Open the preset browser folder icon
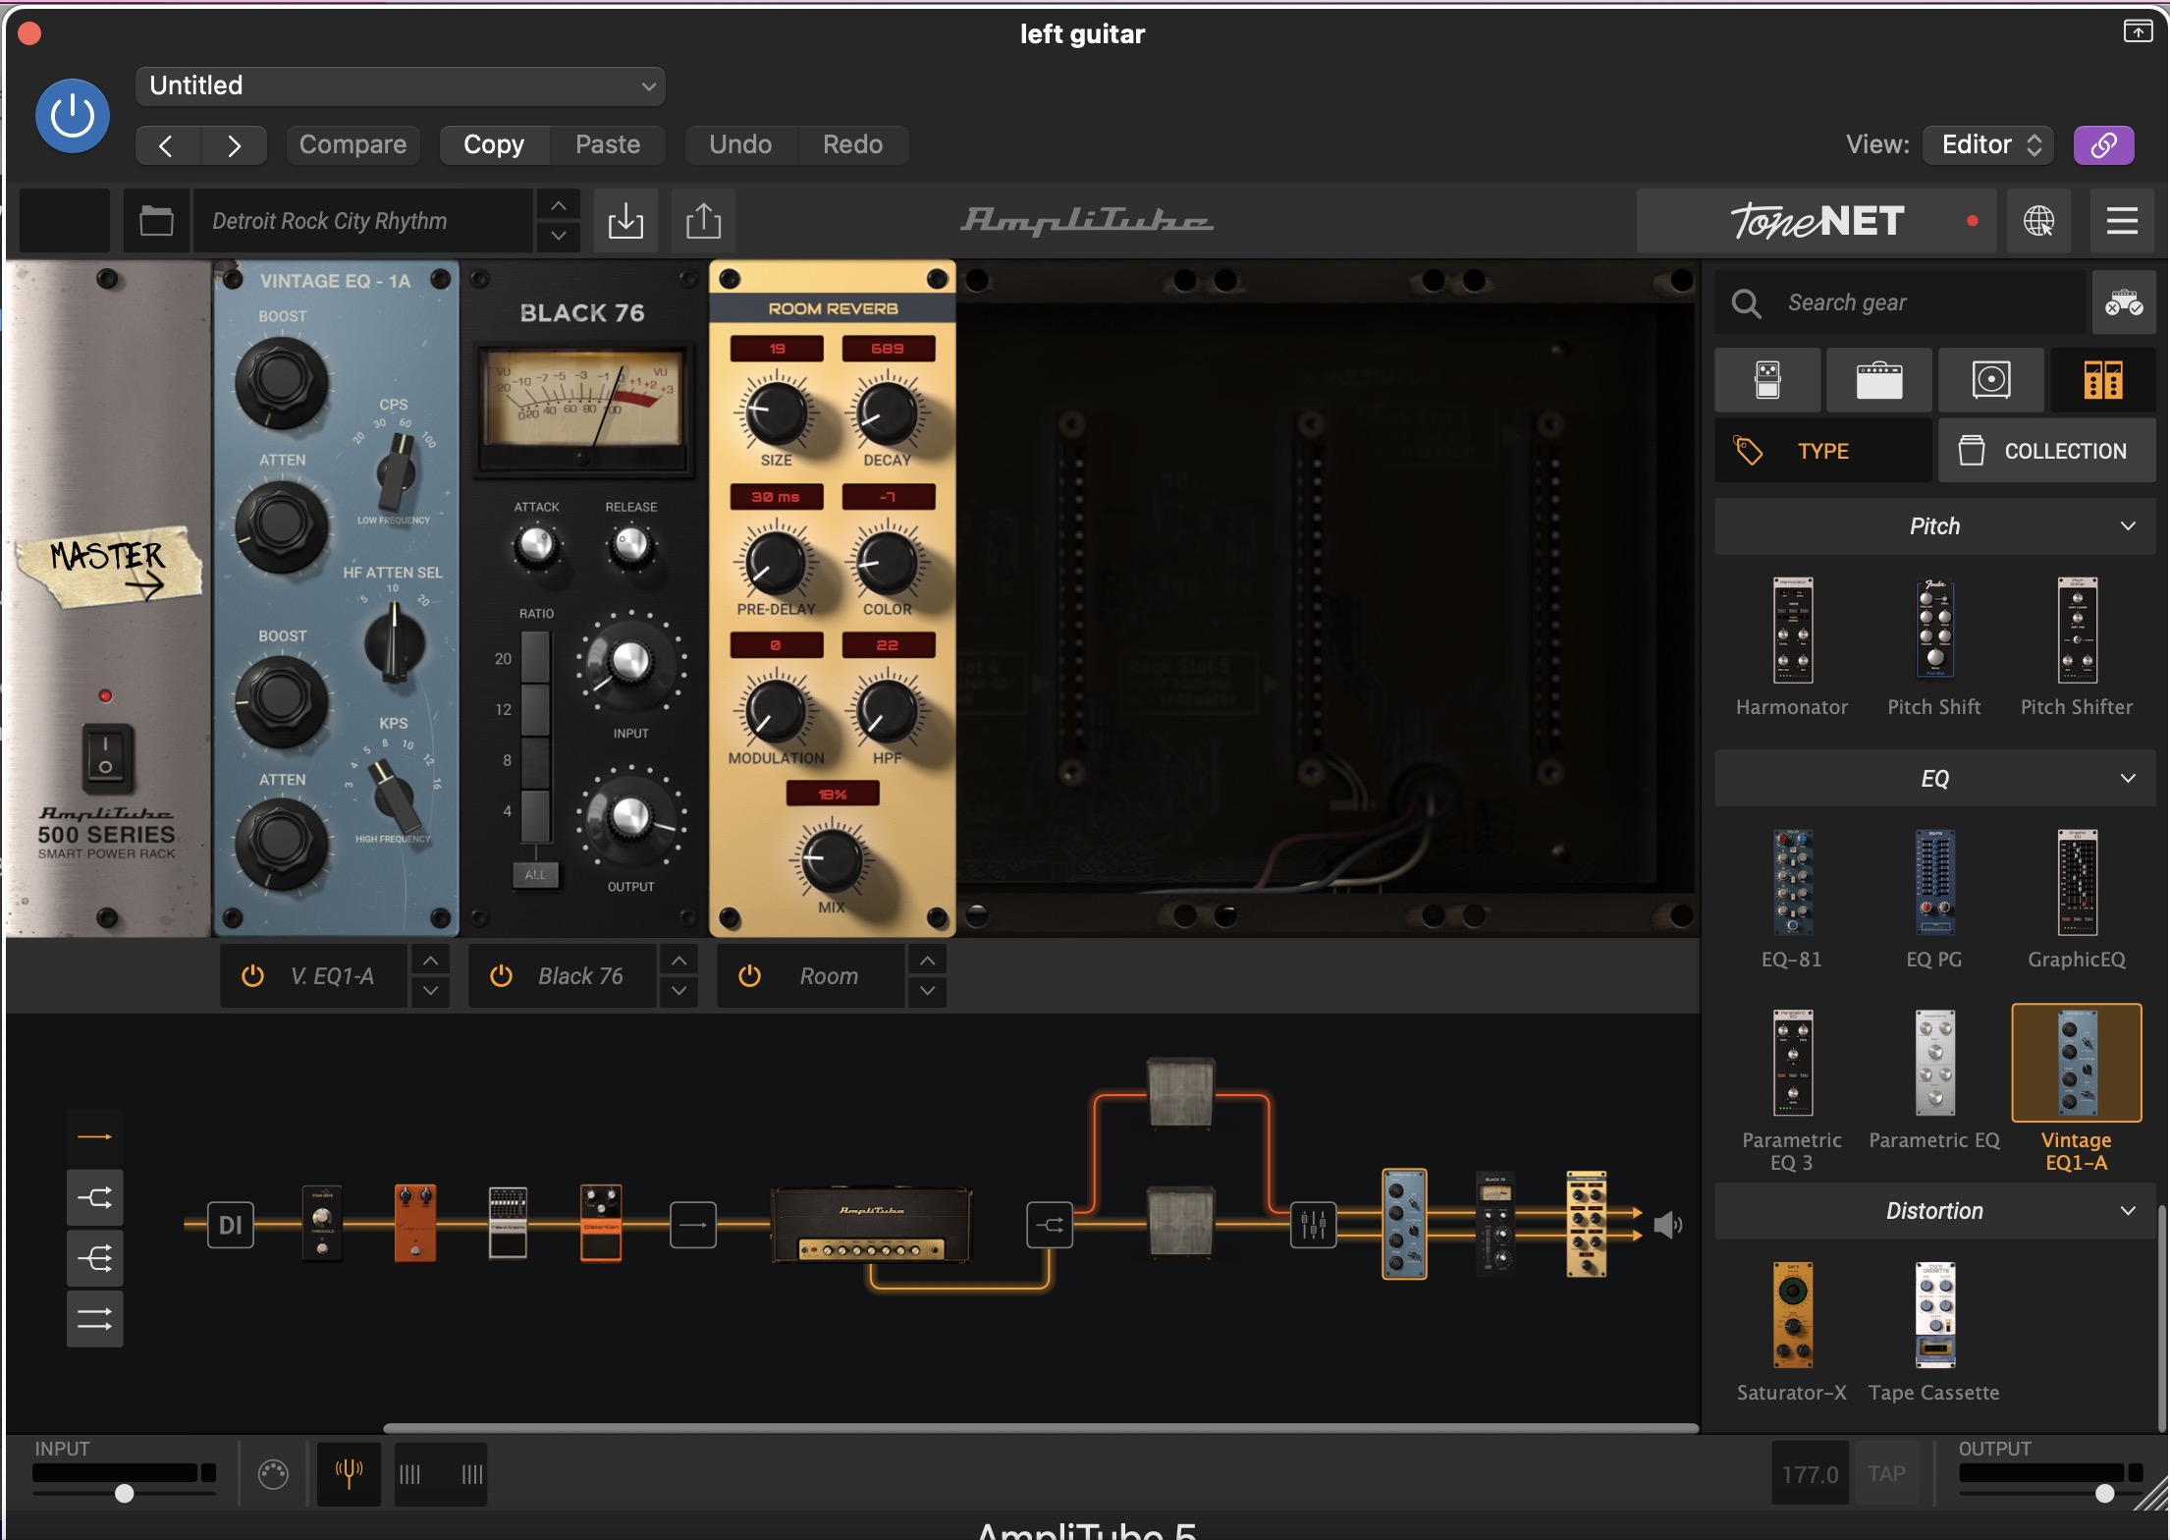Image resolution: width=2170 pixels, height=1540 pixels. coord(156,220)
